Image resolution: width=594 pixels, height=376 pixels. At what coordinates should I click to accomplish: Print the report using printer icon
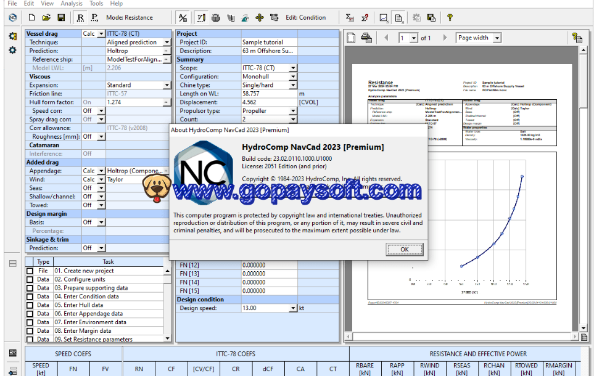pos(366,38)
